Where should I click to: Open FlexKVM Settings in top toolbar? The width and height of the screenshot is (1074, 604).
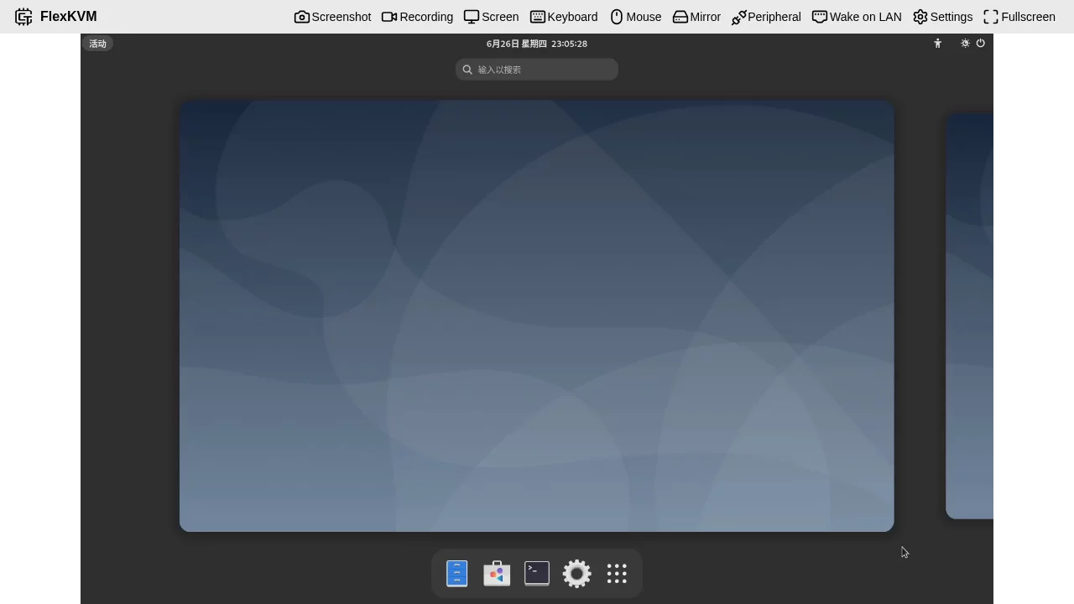point(942,17)
